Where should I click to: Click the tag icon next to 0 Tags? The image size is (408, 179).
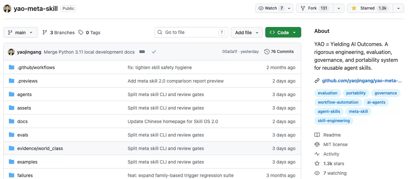pos(81,32)
